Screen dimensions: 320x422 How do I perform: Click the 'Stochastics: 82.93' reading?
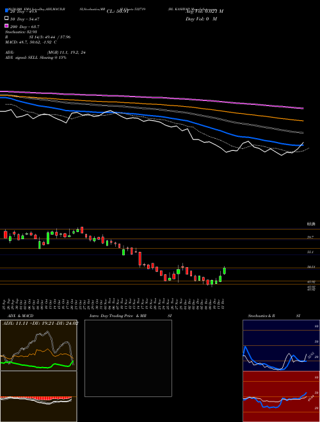pyautogui.click(x=21, y=32)
